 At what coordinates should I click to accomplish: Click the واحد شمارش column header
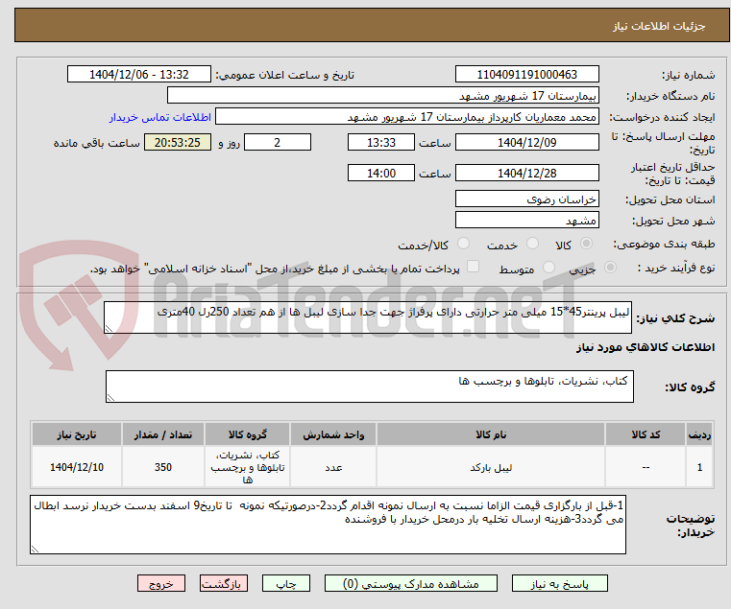point(333,434)
